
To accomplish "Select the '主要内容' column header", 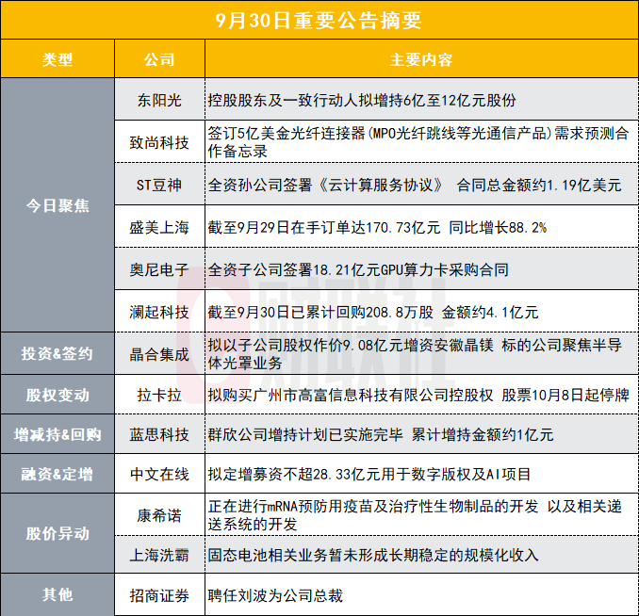I will 421,60.
